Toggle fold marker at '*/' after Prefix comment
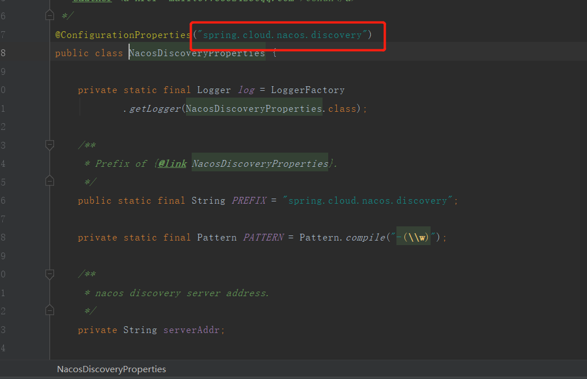 pos(50,181)
